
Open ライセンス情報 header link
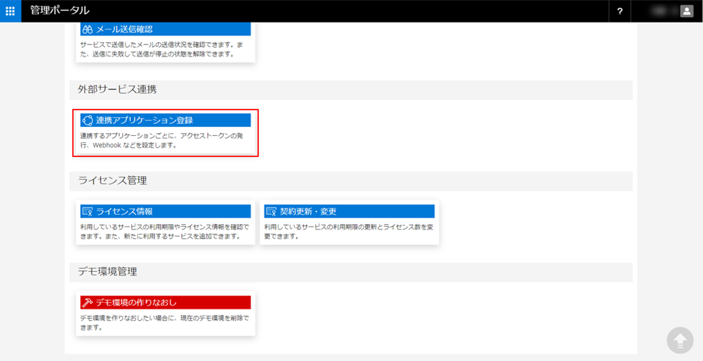pos(124,211)
